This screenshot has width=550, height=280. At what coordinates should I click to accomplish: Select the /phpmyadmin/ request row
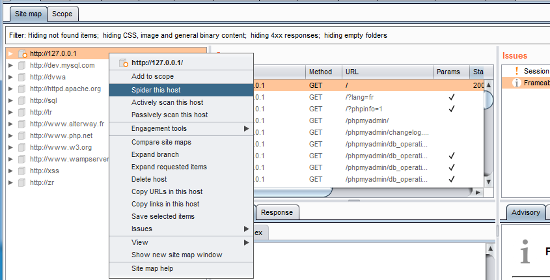pyautogui.click(x=368, y=120)
